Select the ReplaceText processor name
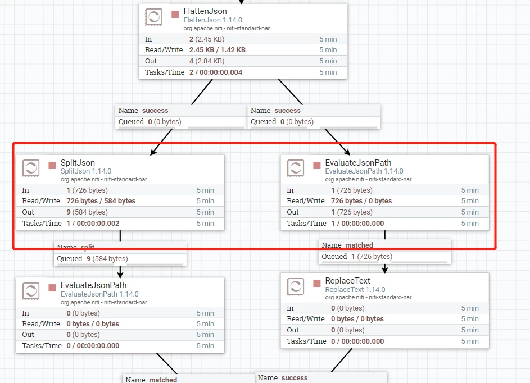 click(x=347, y=281)
